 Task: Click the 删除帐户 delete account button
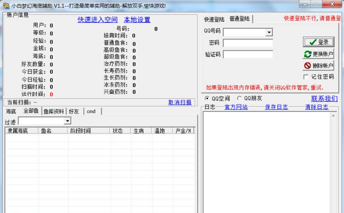318,66
